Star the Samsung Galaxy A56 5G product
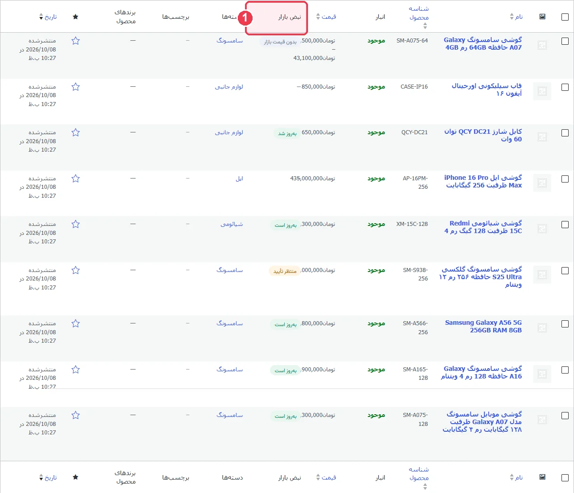The image size is (574, 493). 76,323
